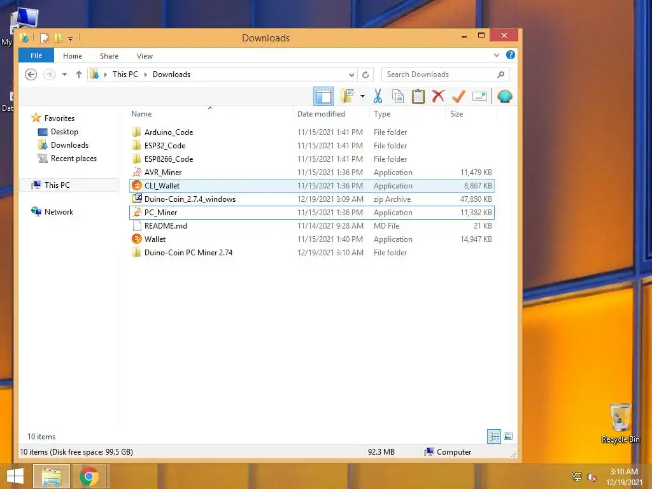Click the Cut scissors toolbar icon

tap(378, 97)
